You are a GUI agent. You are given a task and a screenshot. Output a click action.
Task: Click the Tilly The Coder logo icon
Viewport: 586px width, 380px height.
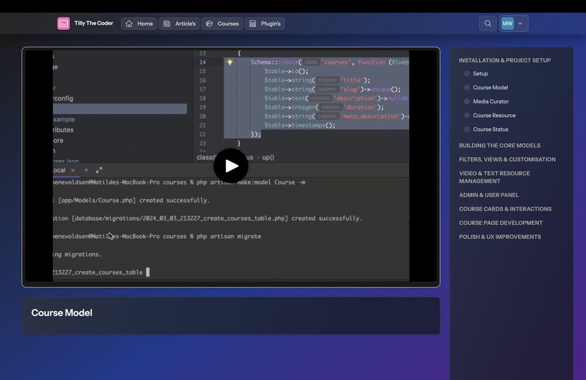pyautogui.click(x=63, y=23)
